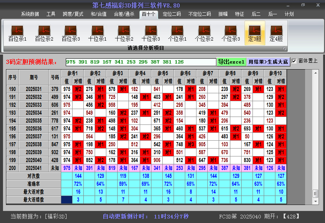Click the table scrollbar up arrow
This screenshot has width=325, height=223.
pos(316,73)
